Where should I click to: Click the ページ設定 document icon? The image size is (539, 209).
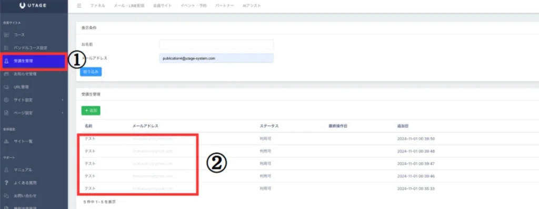pos(6,113)
